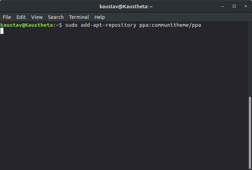252x170 pixels.
Task: Open the Edit menu
Action: [21, 17]
